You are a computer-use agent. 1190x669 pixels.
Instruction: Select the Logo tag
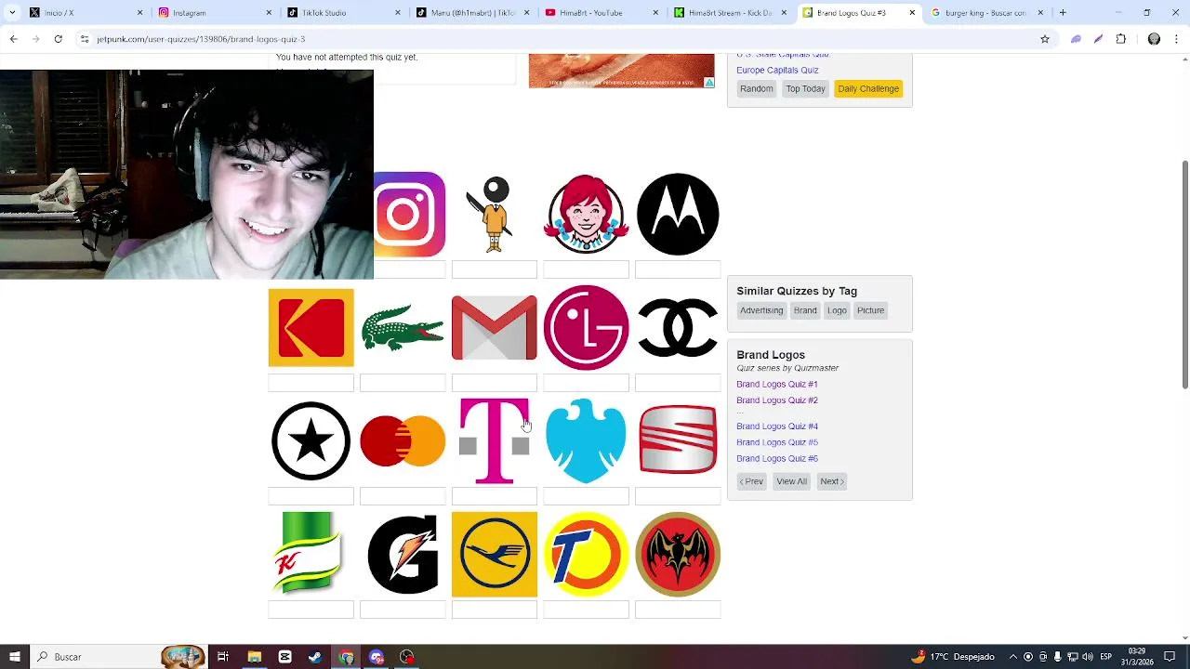point(837,310)
